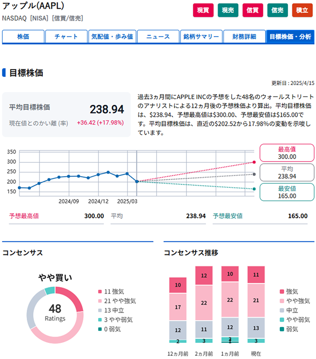Switch to the チャート tab

(66, 37)
